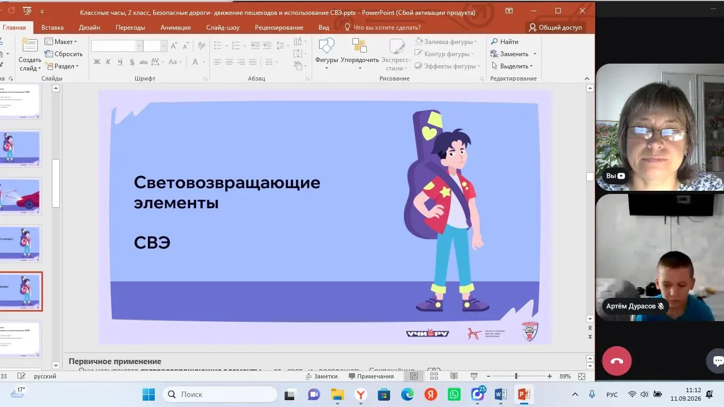Open the Дизайн ribbon tab
The image size is (724, 407).
pos(90,28)
